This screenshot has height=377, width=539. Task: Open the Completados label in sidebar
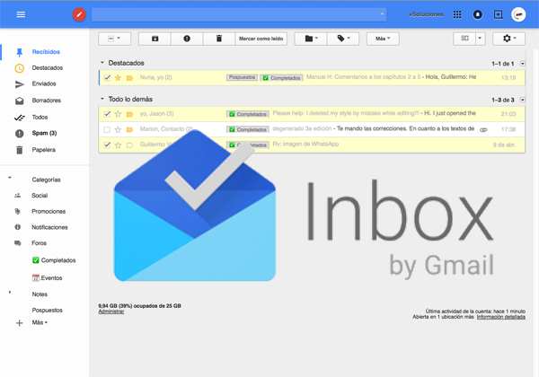click(x=58, y=260)
